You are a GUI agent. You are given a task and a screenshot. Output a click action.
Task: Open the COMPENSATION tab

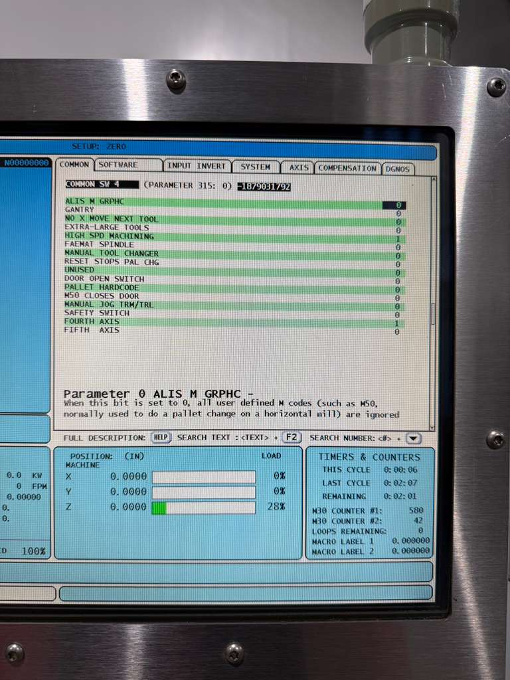tap(347, 168)
